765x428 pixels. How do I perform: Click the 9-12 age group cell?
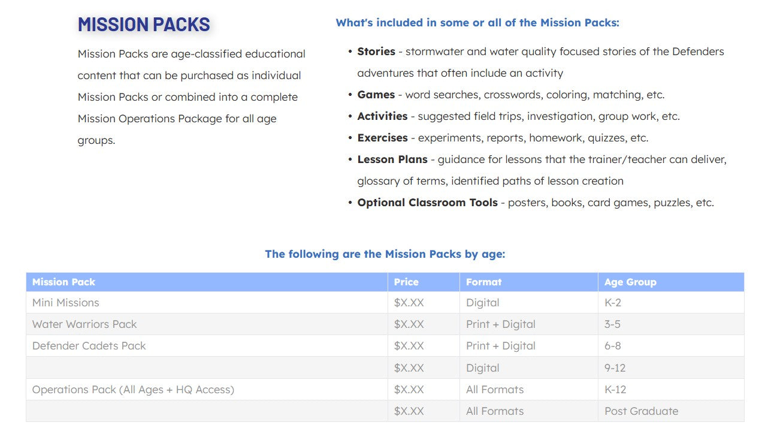point(615,368)
